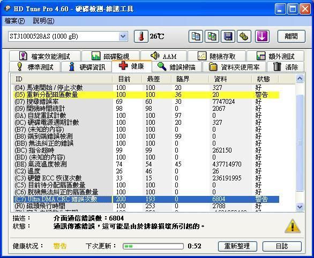Select row (BD) 未知的內容

(147, 157)
